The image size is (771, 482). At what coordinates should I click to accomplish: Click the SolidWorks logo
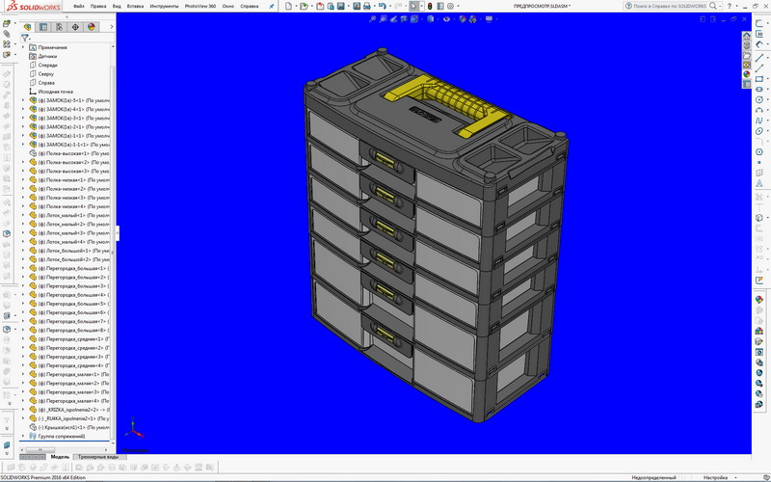point(34,7)
